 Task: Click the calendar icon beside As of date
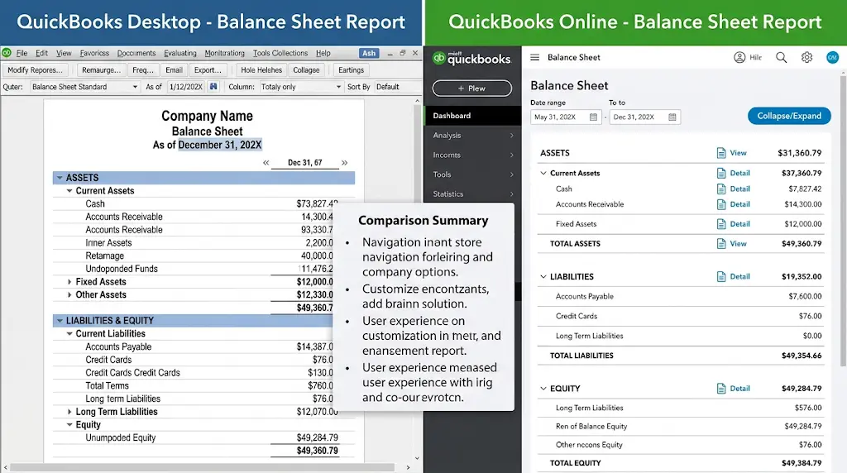click(214, 87)
